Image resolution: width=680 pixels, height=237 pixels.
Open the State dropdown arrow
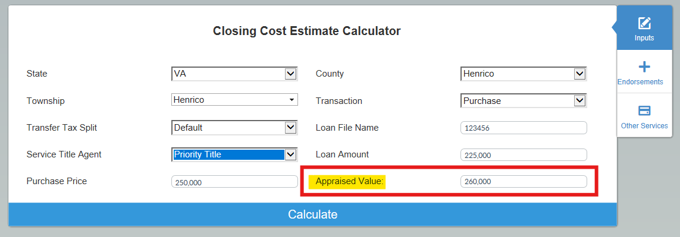pos(290,74)
